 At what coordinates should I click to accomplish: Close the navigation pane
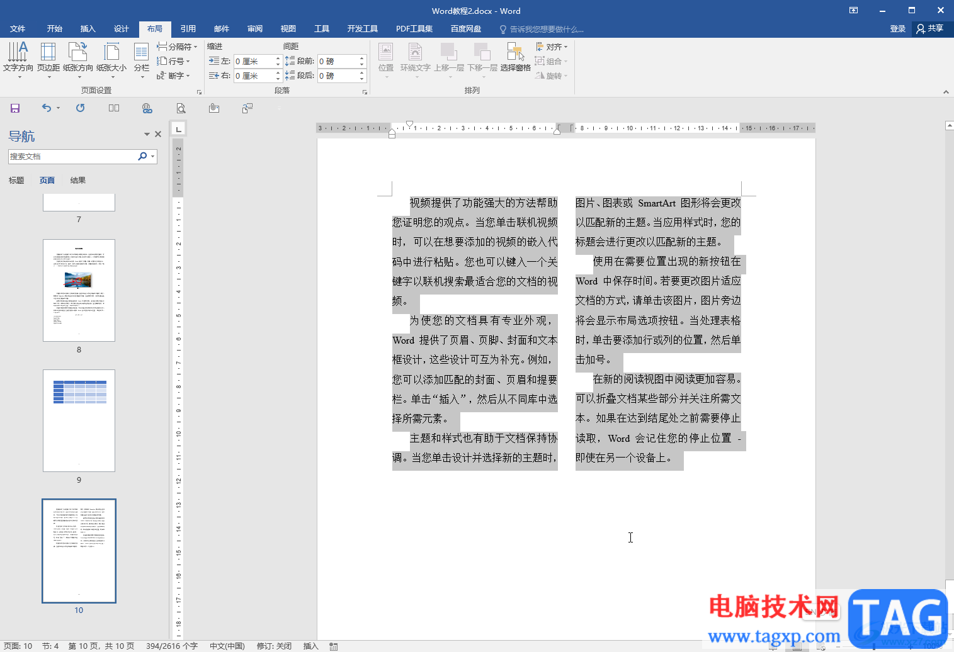click(x=158, y=134)
